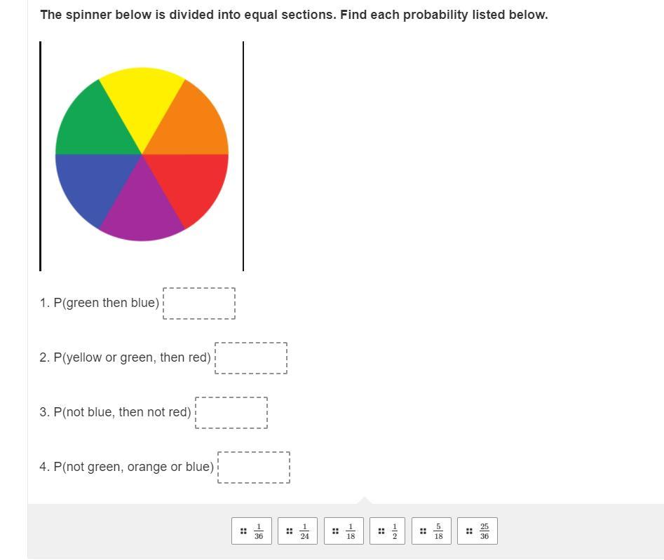This screenshot has width=664, height=560.
Task: Click the drag handle on the 5/18 tile
Action: pyautogui.click(x=423, y=531)
